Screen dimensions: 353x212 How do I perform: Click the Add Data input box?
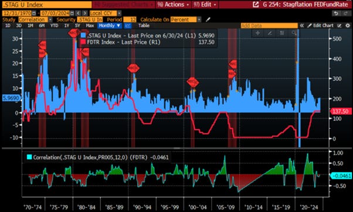269,26
